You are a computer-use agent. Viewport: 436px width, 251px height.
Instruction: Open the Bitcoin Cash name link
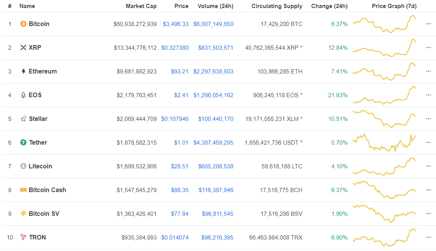coord(47,190)
